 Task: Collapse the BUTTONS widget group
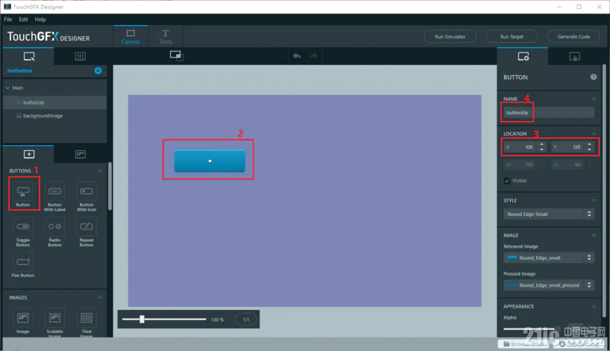pos(99,171)
